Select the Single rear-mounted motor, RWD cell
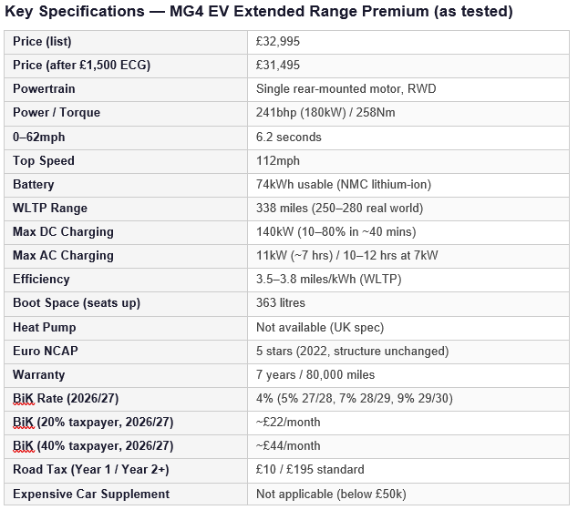The width and height of the screenshot is (578, 510). 408,89
